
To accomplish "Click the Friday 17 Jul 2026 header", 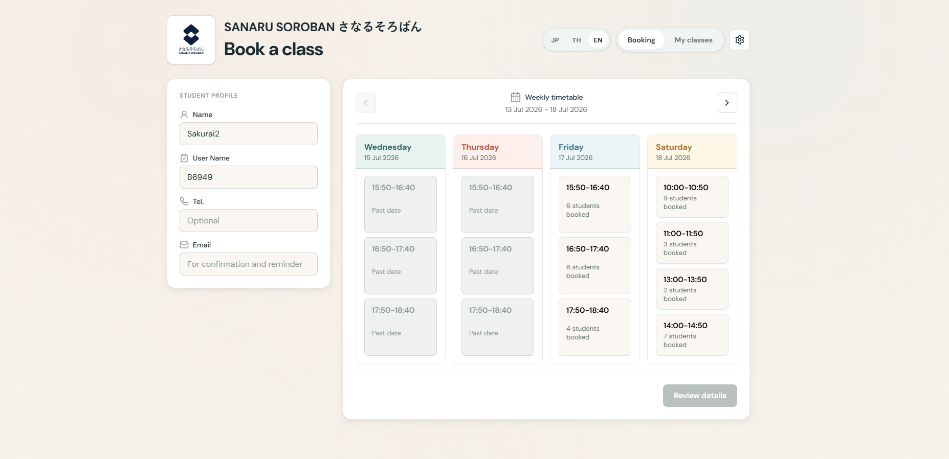I will (x=595, y=152).
